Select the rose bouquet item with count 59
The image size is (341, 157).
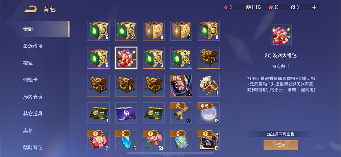coord(154,140)
